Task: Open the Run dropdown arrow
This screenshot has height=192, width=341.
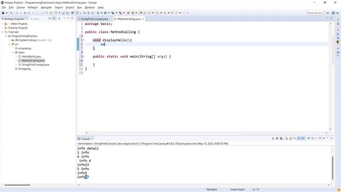Action: point(109,13)
